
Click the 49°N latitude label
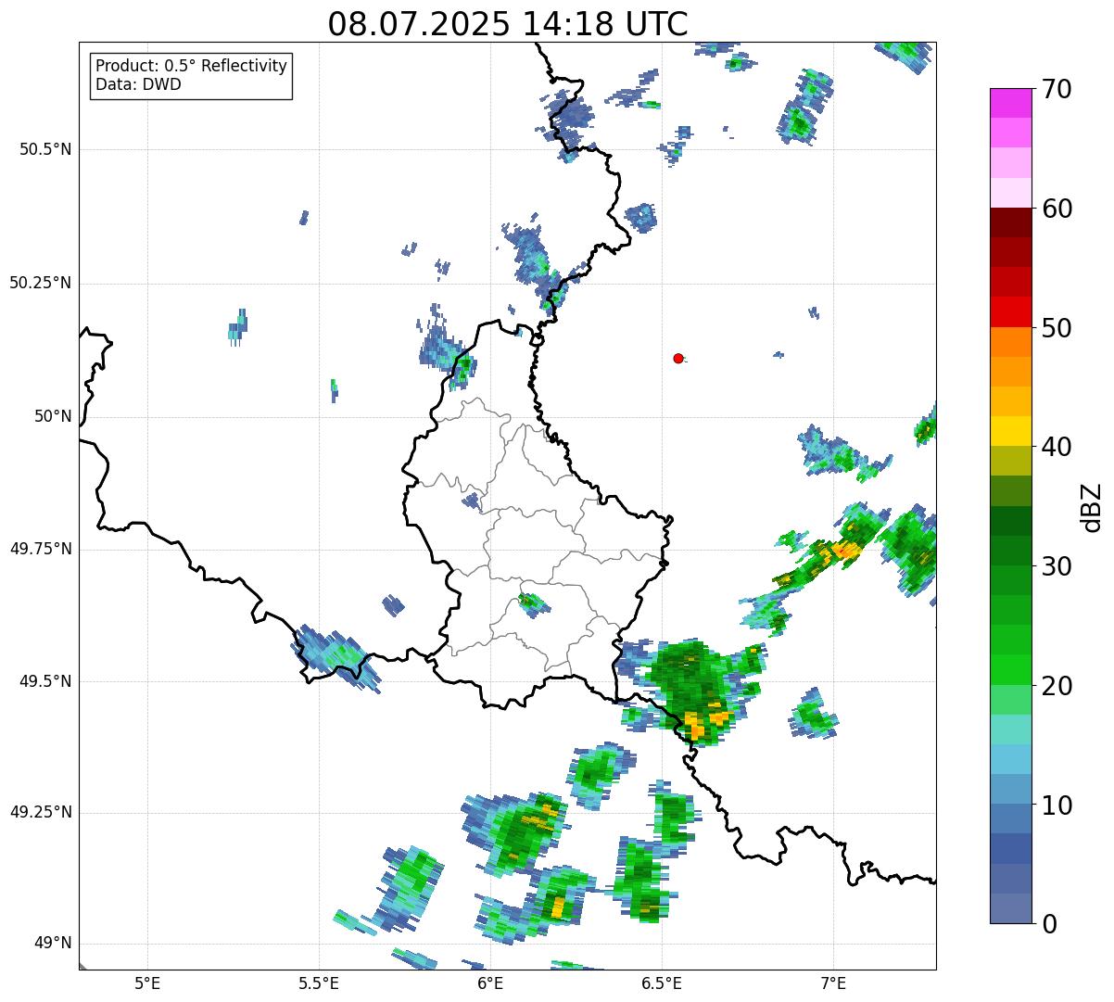click(x=53, y=943)
